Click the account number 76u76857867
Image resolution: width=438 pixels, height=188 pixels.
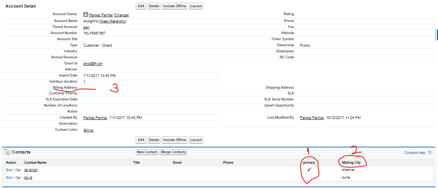[x=94, y=33]
